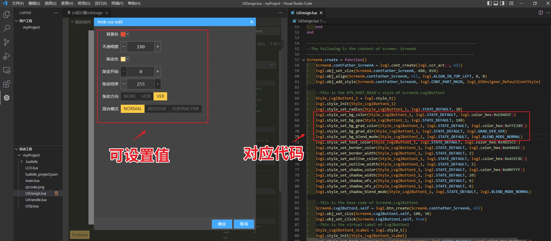Decrease 渐变结束 value with minus
Viewport: 551px width, 241px height.
(x=124, y=84)
